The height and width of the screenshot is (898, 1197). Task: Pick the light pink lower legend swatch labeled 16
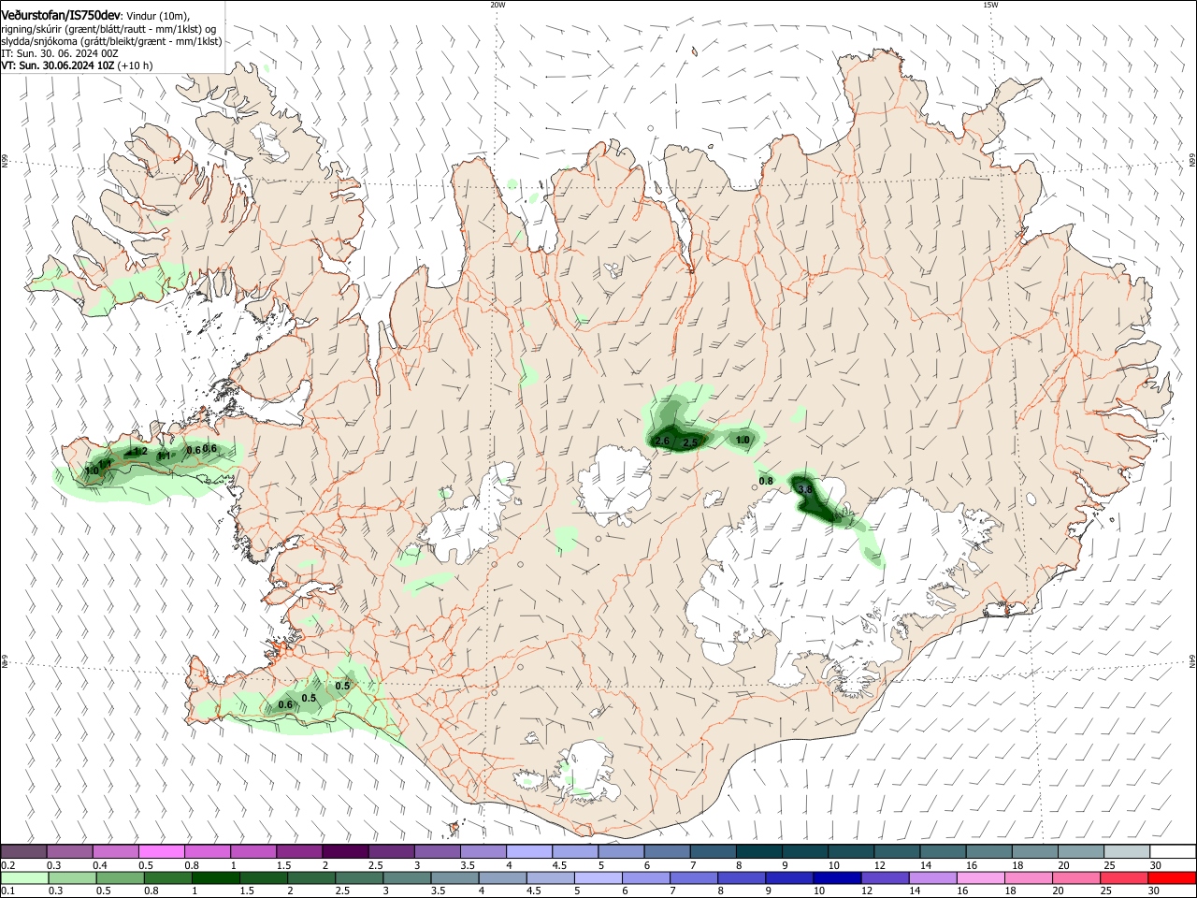[979, 877]
